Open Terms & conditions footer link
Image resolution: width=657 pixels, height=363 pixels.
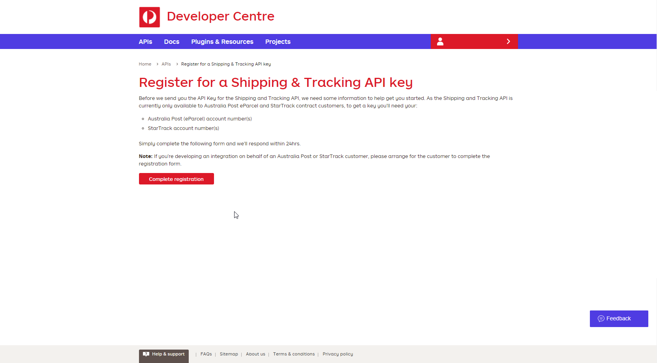click(x=294, y=354)
